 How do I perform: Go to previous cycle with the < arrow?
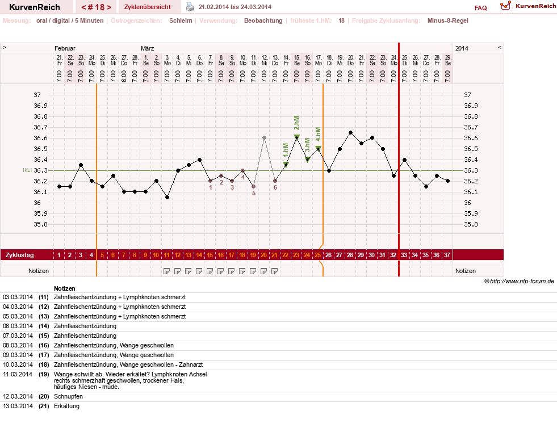click(83, 7)
